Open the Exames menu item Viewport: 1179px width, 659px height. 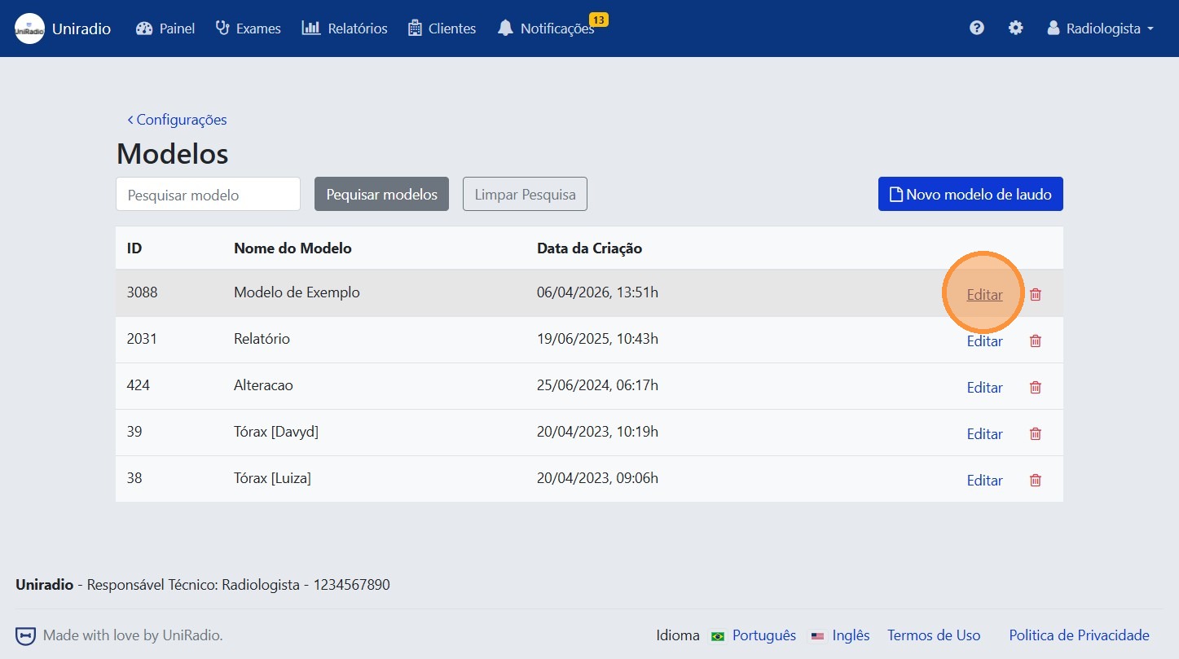pyautogui.click(x=248, y=29)
